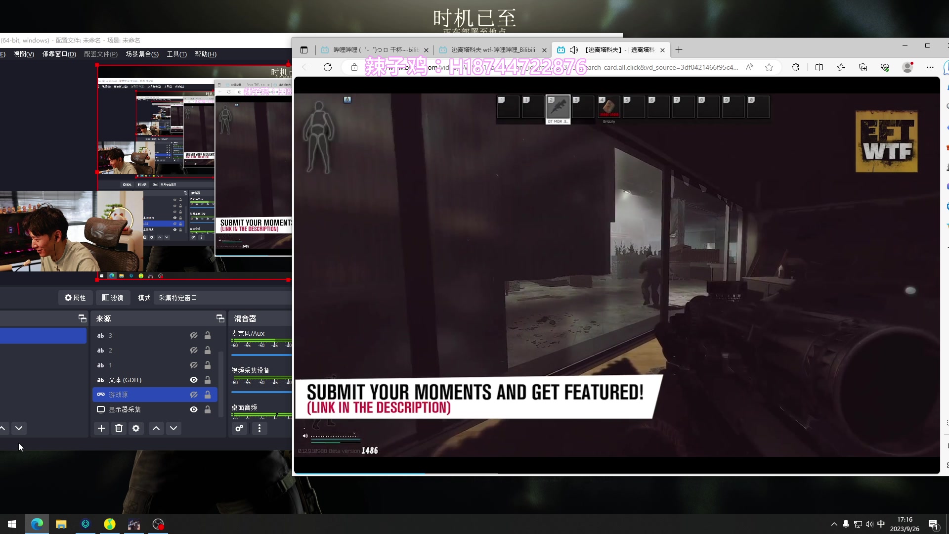Adjust the 麦克风/Aux volume slider
This screenshot has height=534, width=949.
point(261,355)
